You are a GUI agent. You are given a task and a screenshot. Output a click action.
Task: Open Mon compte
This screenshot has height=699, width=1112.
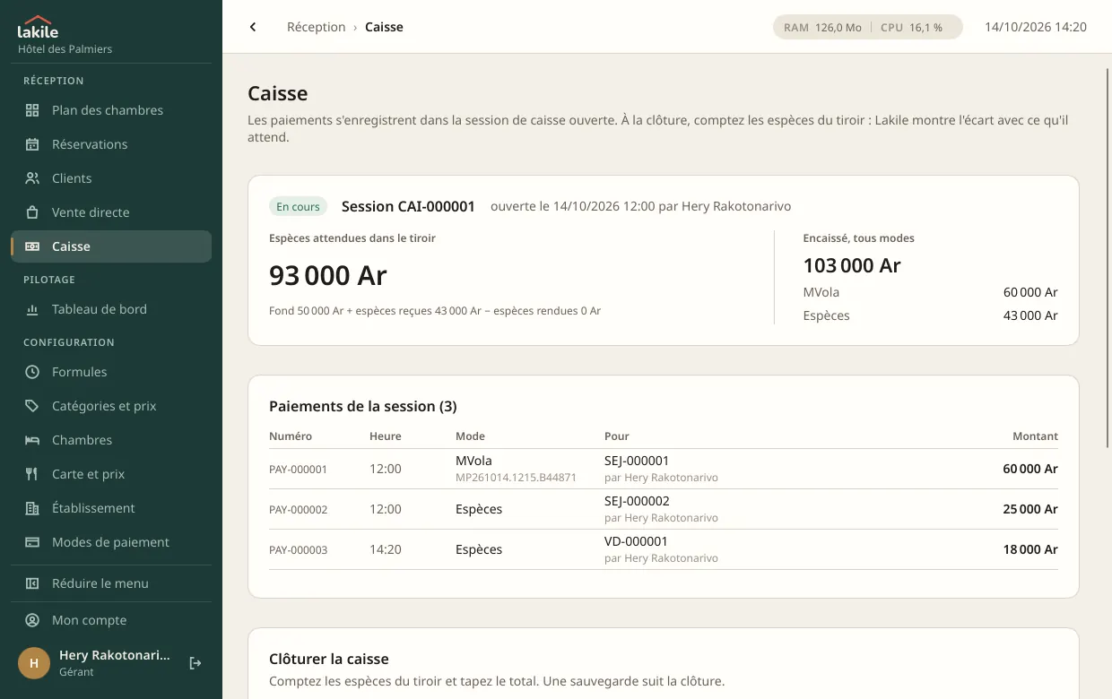pos(111,620)
